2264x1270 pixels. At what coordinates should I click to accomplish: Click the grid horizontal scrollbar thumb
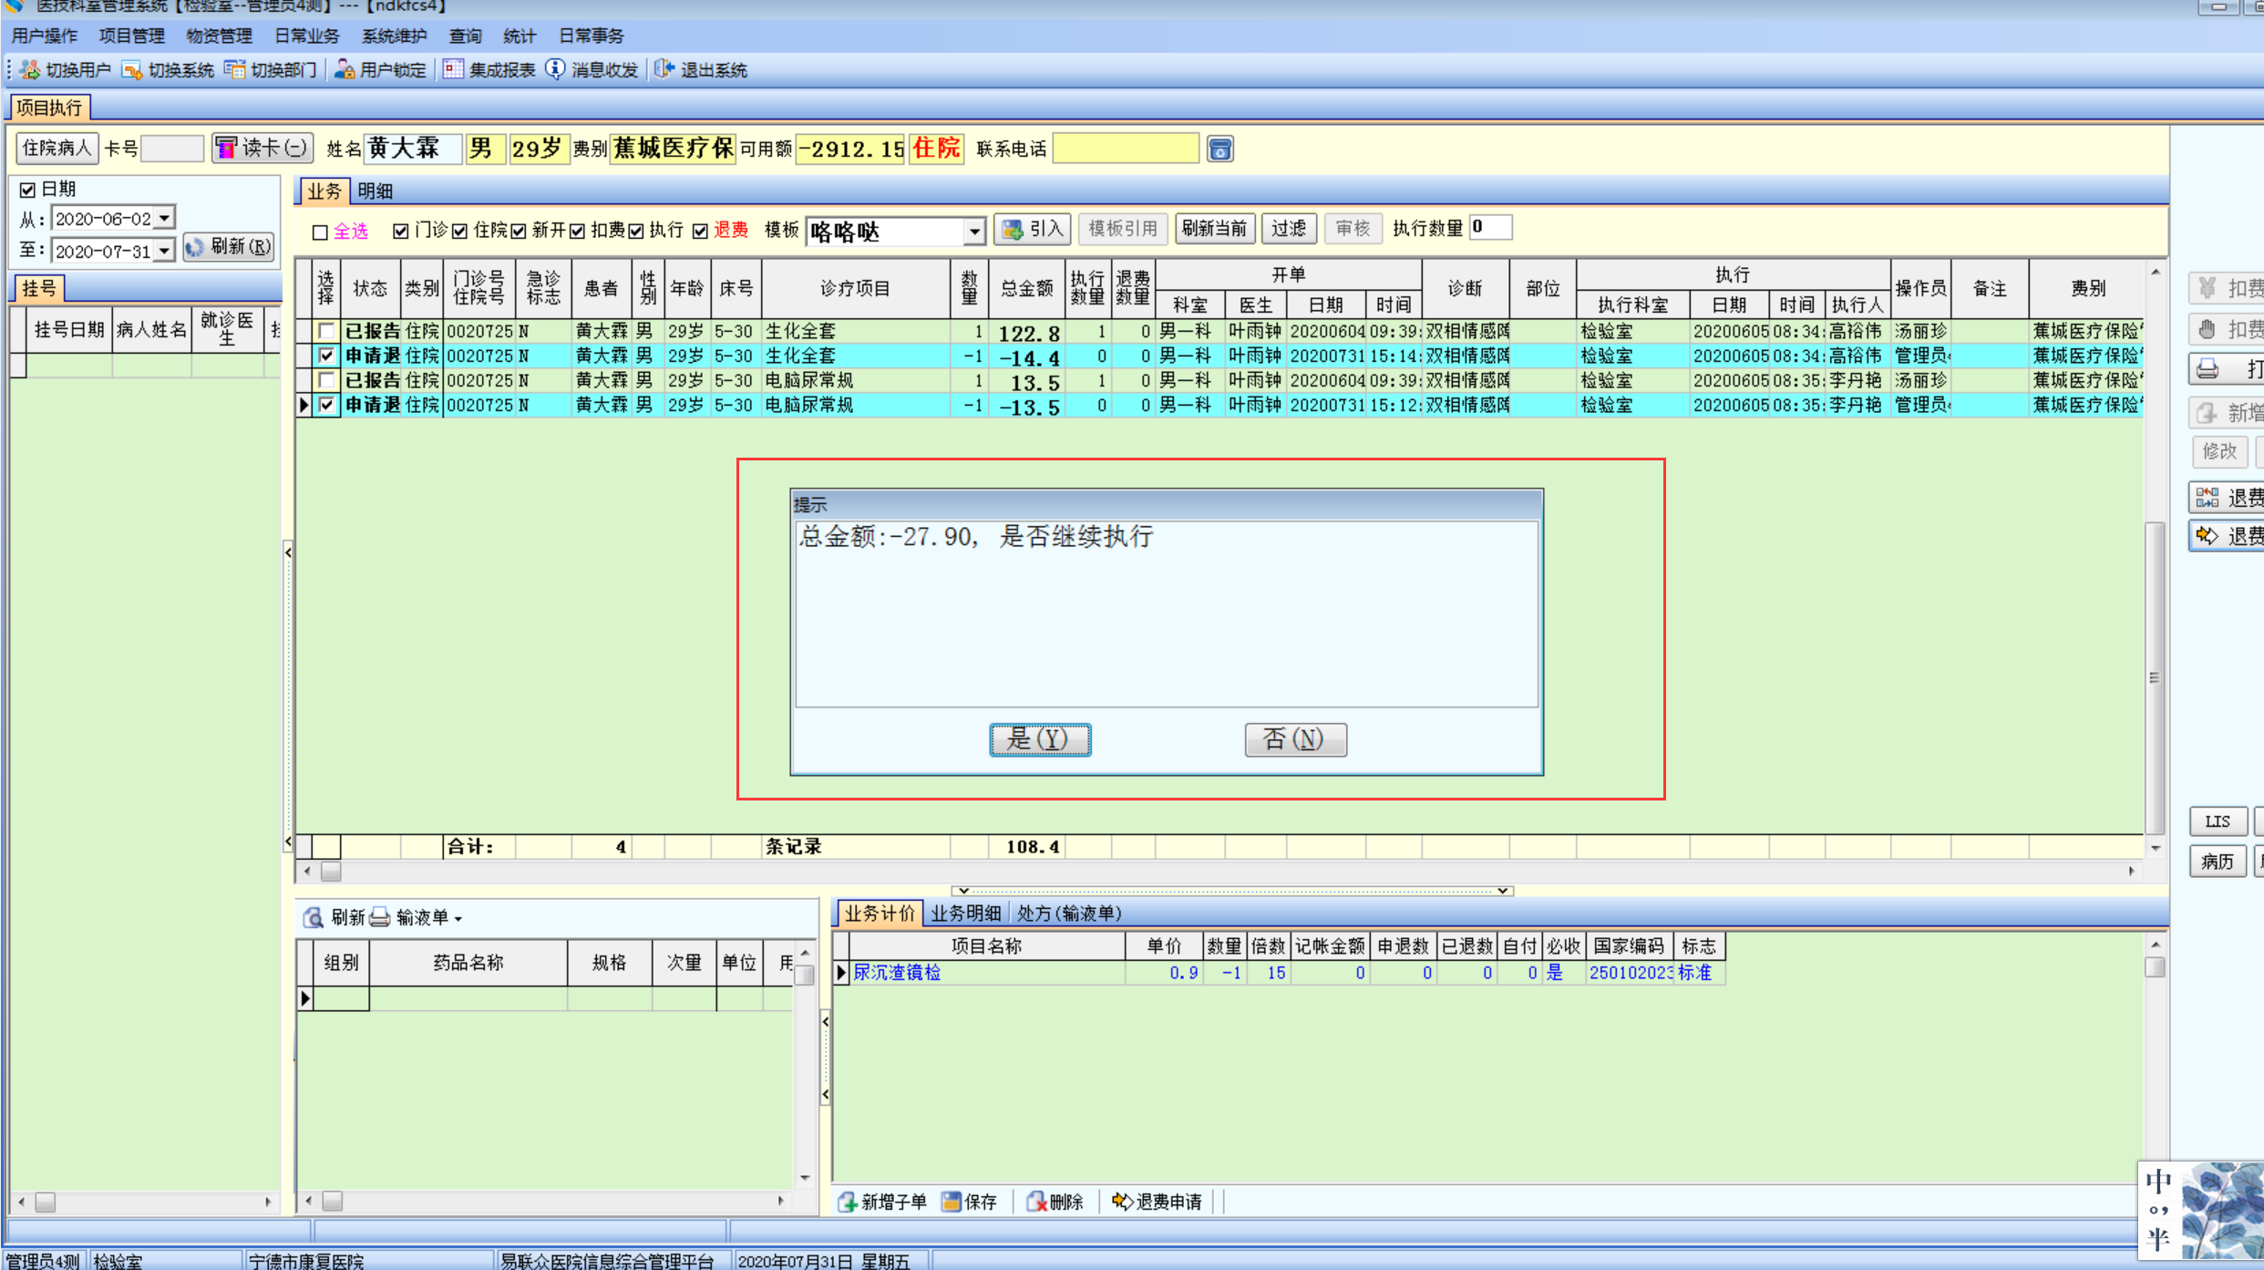pos(331,872)
